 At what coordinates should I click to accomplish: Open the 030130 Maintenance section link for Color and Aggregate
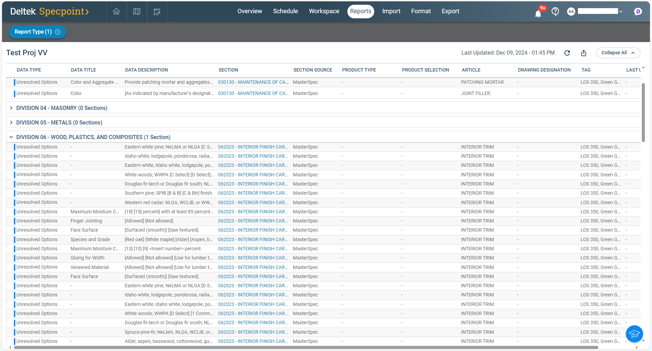[x=253, y=82]
